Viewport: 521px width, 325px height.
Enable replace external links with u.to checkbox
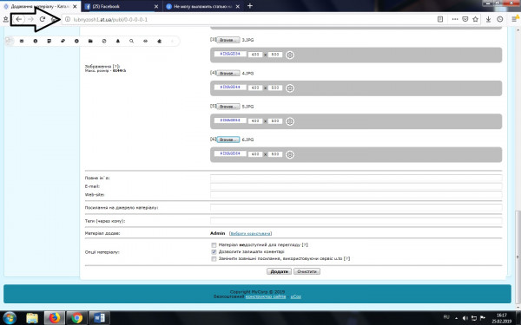point(214,258)
